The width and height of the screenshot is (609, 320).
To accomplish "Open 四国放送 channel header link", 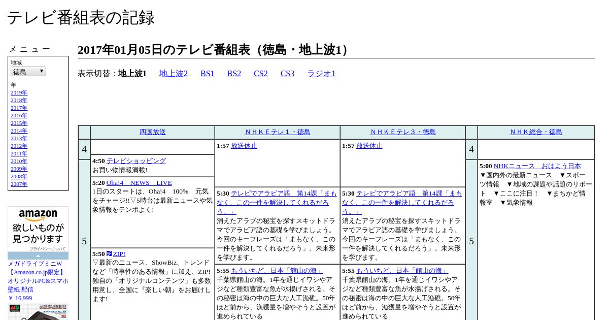I will (153, 132).
